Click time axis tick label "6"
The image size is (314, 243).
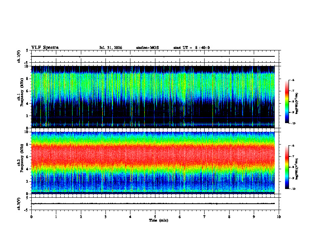(180, 217)
